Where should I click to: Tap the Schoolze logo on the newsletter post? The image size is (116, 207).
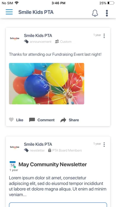pos(14,147)
